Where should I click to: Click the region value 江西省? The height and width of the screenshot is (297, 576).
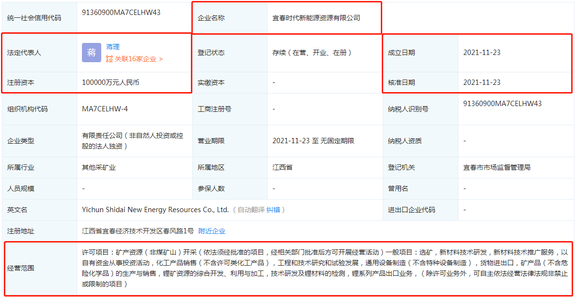282,167
